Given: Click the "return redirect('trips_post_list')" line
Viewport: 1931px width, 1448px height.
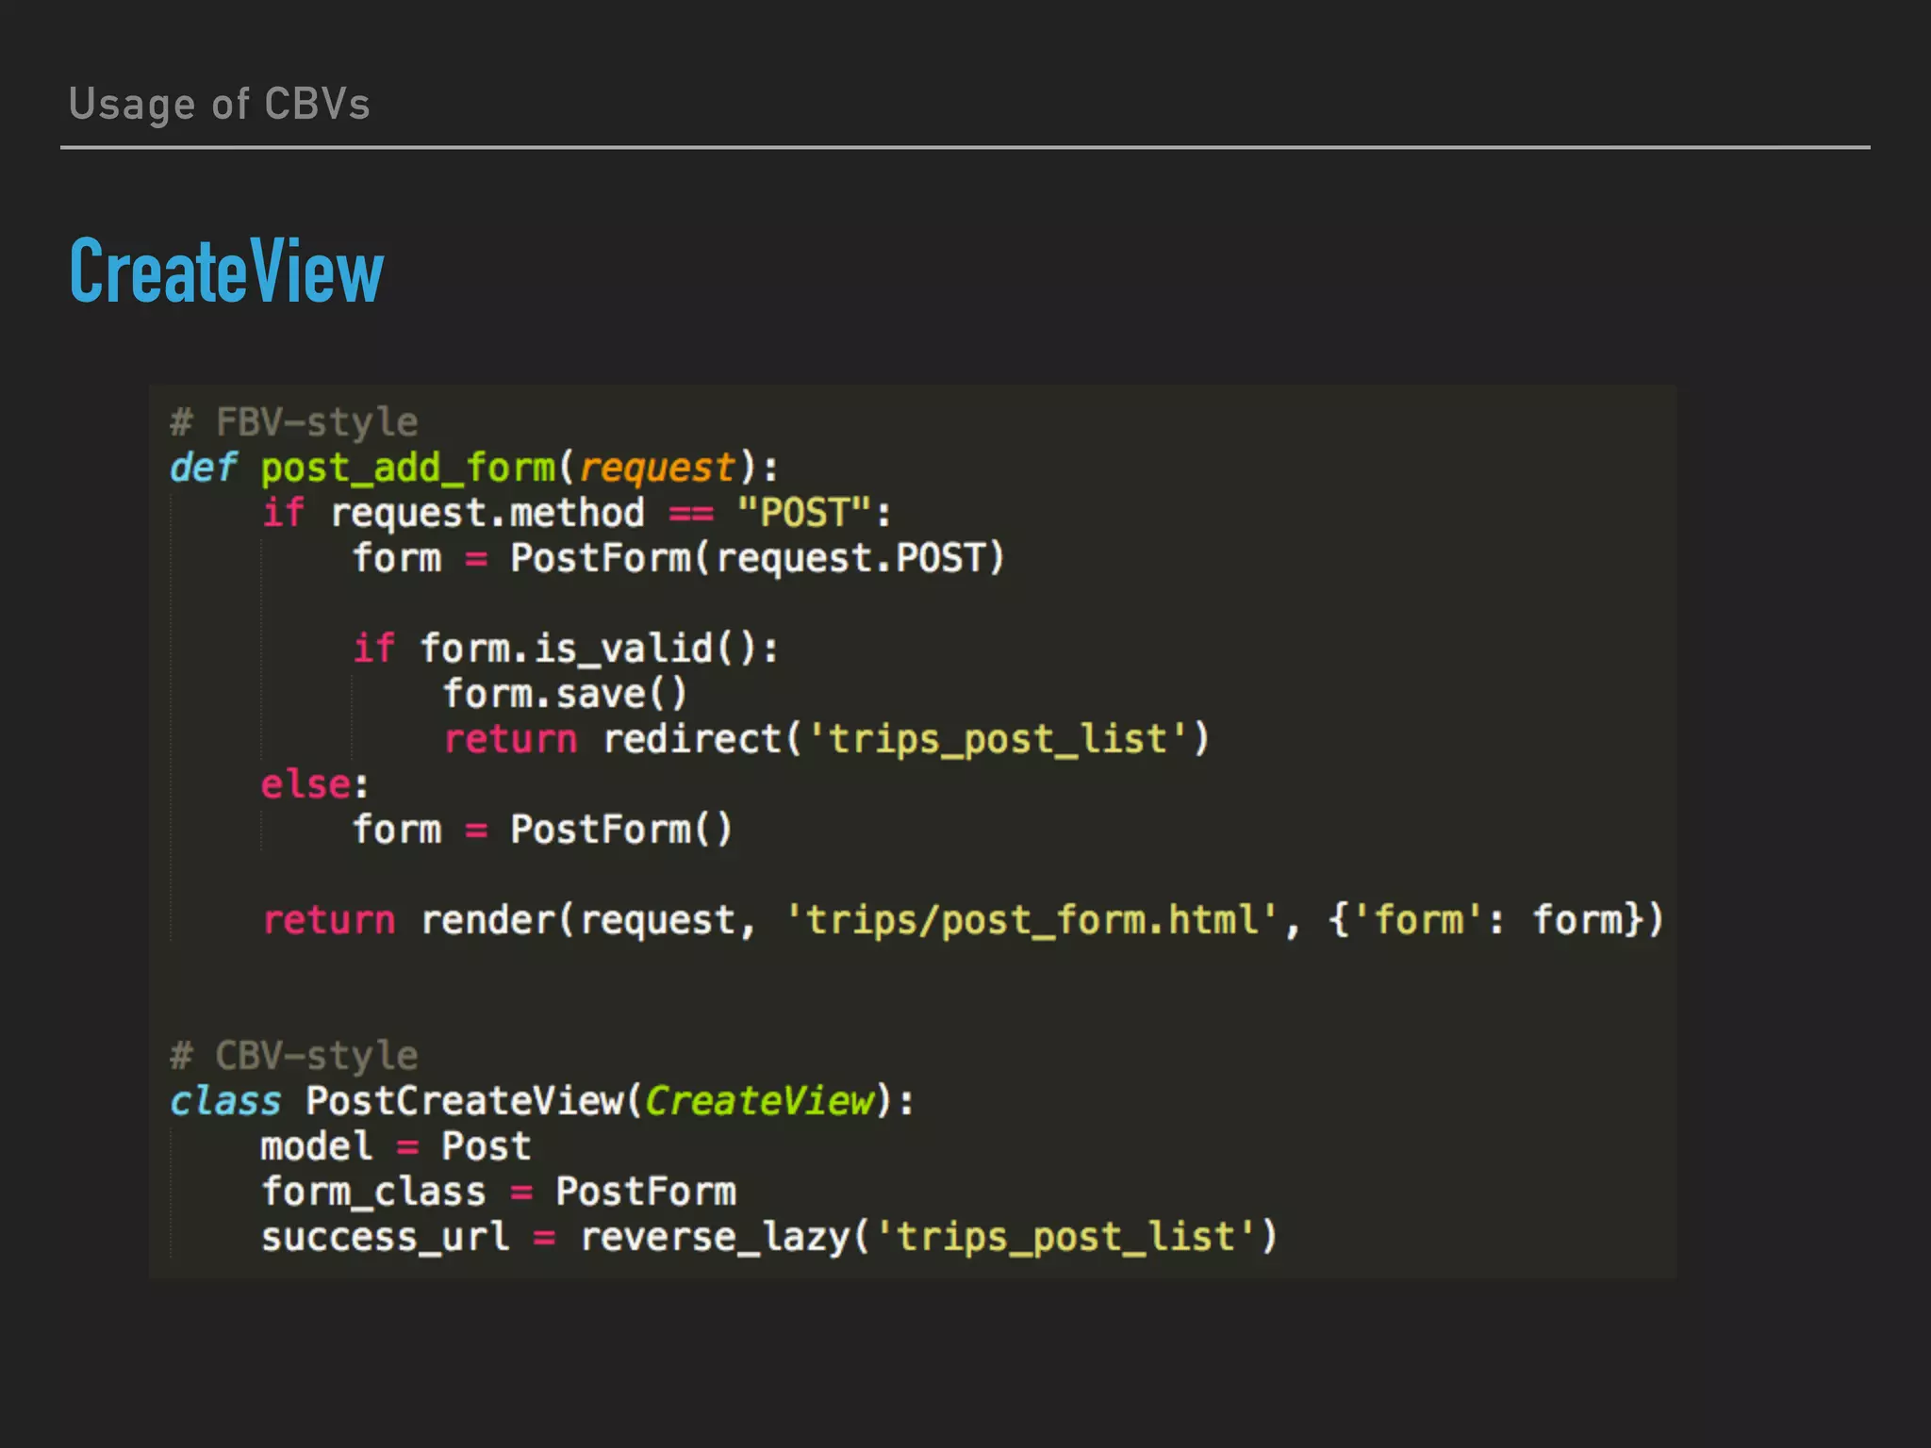Looking at the screenshot, I should click(827, 739).
